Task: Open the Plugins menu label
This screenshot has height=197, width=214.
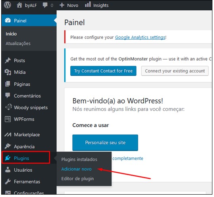Action: [21, 158]
